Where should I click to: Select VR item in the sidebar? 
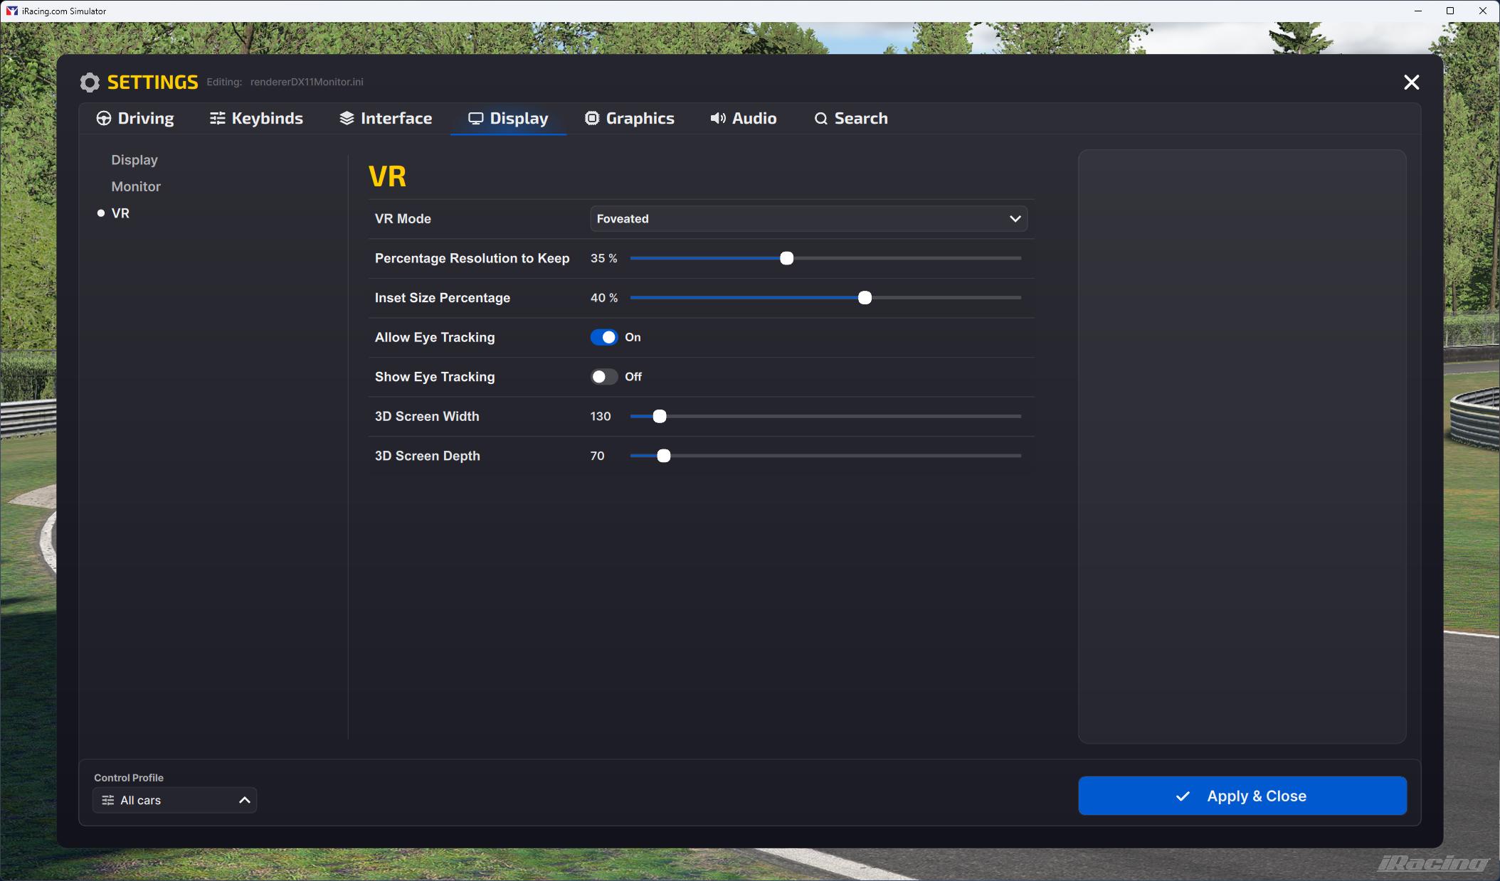120,213
